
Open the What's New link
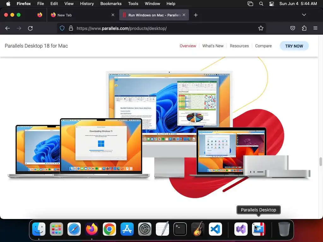click(x=213, y=46)
